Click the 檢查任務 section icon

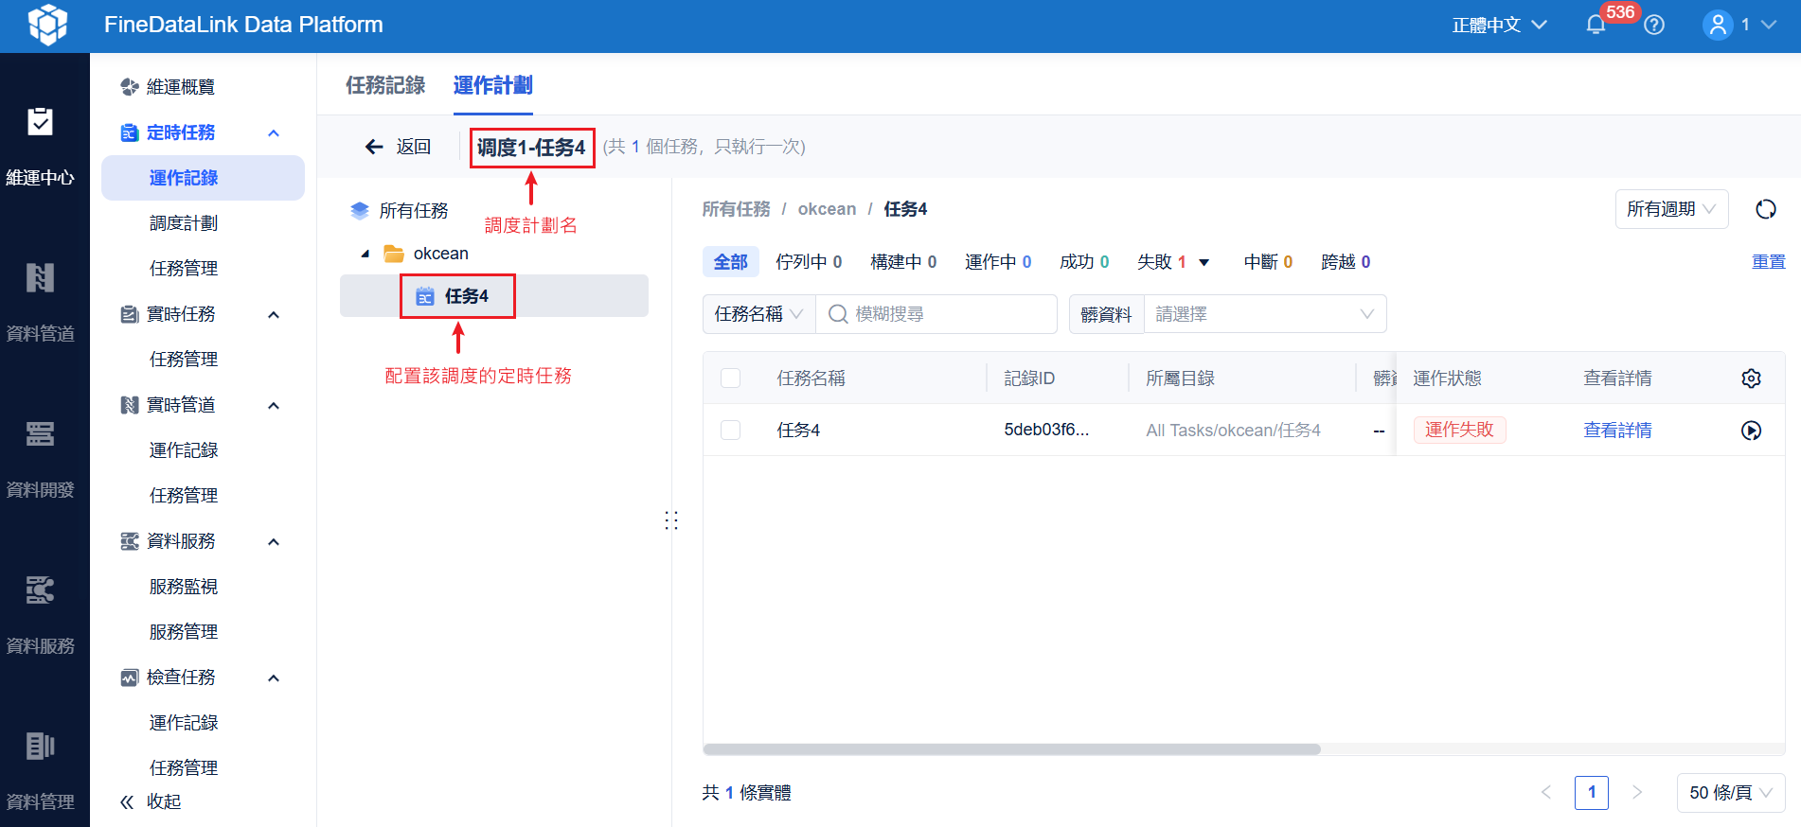pos(130,677)
